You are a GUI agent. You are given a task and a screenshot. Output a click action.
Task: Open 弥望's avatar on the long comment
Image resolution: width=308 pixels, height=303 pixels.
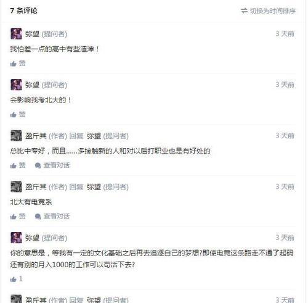click(x=16, y=238)
